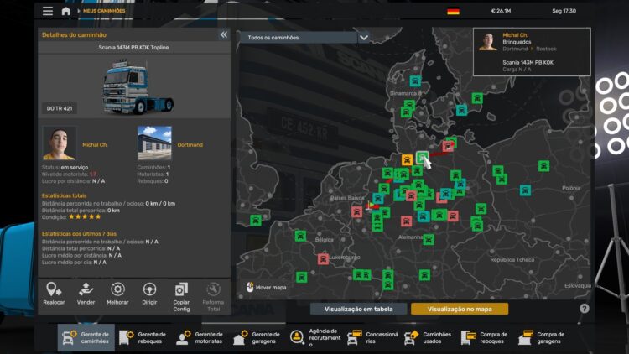
Task: Open Caminhões usados section
Action: point(429,337)
